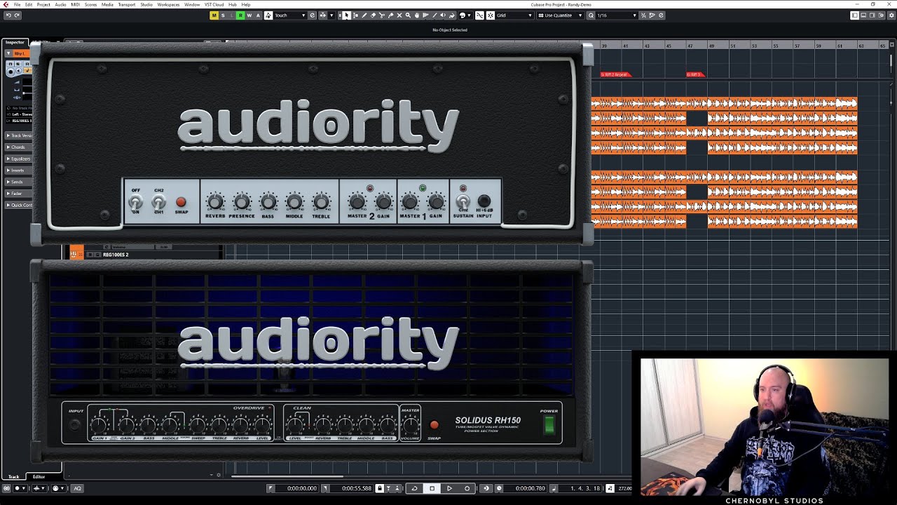Select the Split scissors tool

coord(382,15)
